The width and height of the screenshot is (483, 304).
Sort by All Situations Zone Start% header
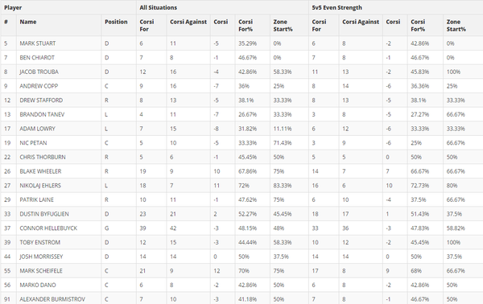click(283, 26)
